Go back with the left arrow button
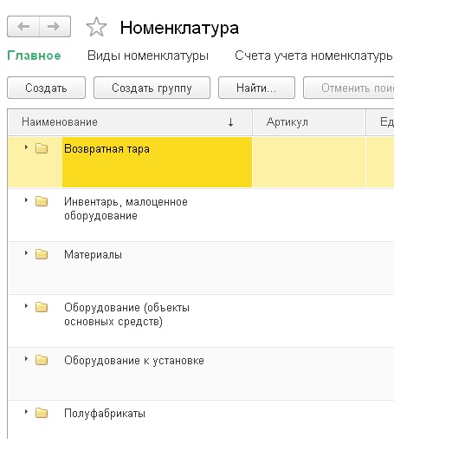 [x=23, y=27]
